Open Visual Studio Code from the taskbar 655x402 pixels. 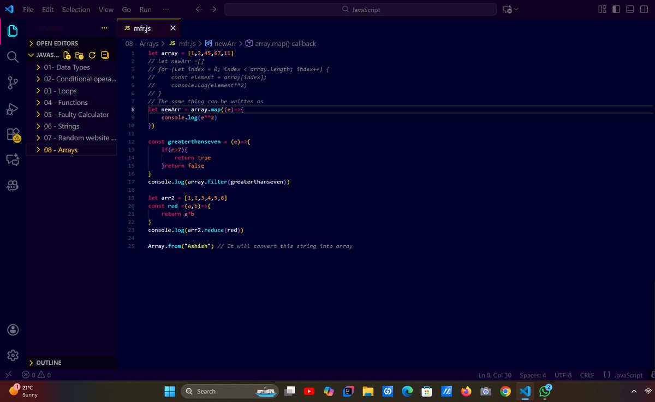coord(525,391)
